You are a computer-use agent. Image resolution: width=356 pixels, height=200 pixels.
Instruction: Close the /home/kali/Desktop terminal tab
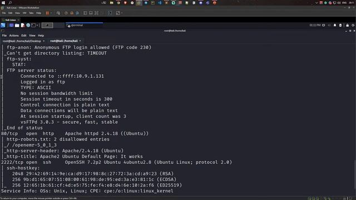[x=43, y=41]
